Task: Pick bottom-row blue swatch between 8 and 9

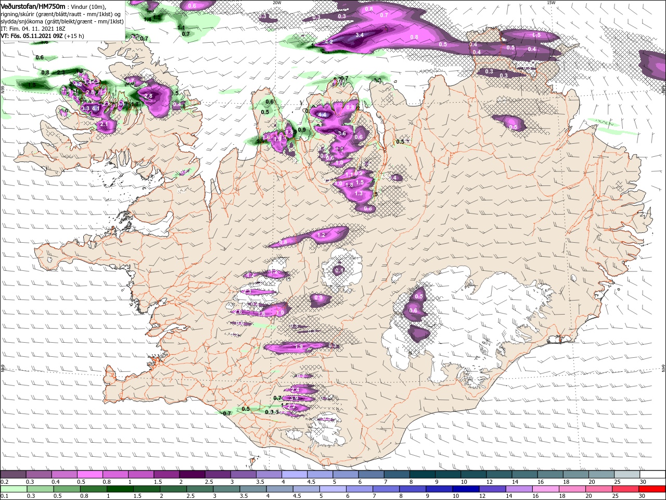Action: click(x=413, y=489)
